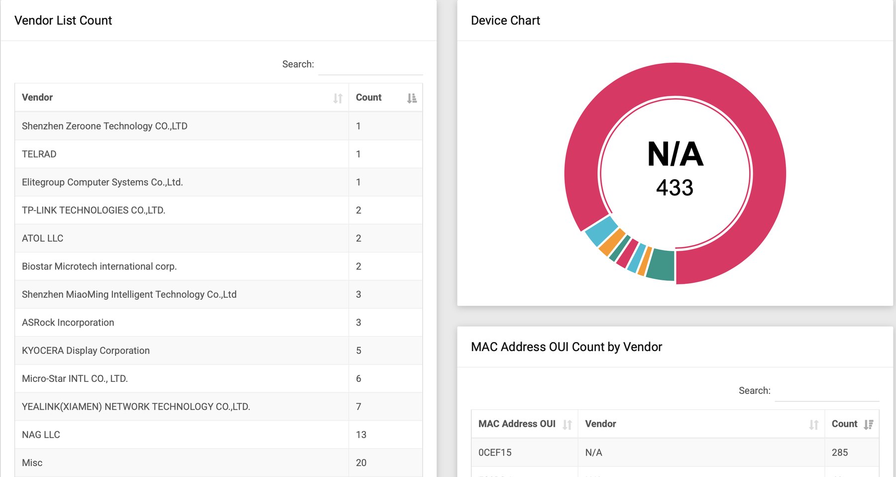Sort OUI table by Count column
This screenshot has height=477, width=896.
tap(852, 424)
